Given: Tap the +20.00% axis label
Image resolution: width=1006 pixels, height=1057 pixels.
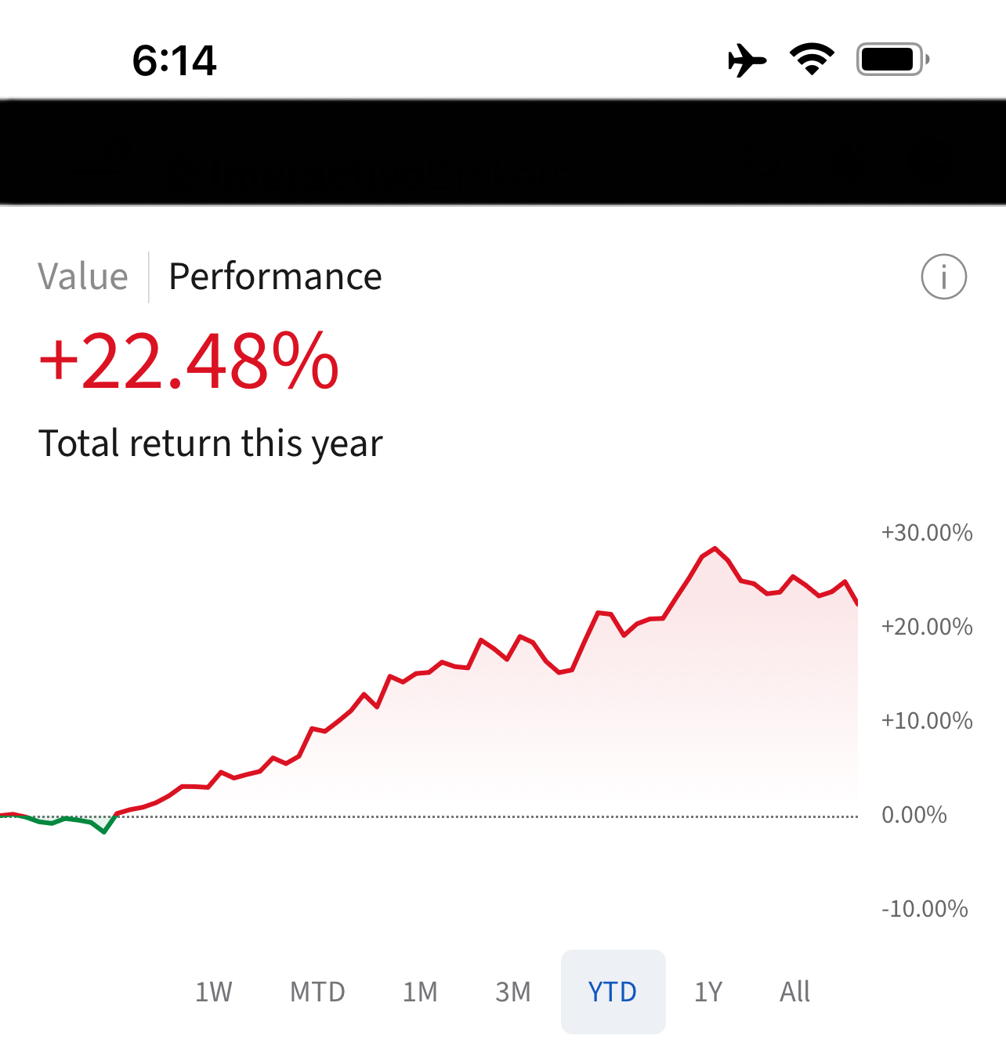Looking at the screenshot, I should (x=927, y=627).
